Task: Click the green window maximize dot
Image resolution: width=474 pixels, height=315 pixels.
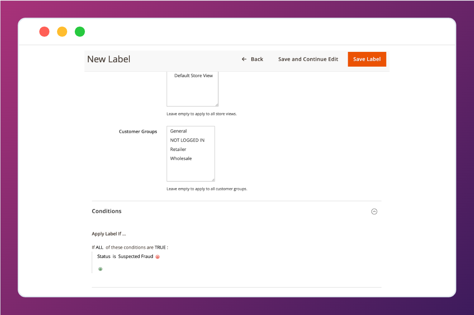Action: 80,32
